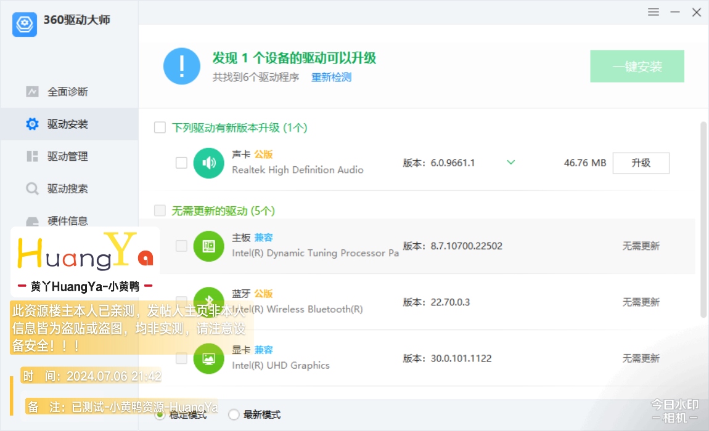This screenshot has width=709, height=431.
Task: Close the 360驱动大师 window
Action: coord(696,12)
